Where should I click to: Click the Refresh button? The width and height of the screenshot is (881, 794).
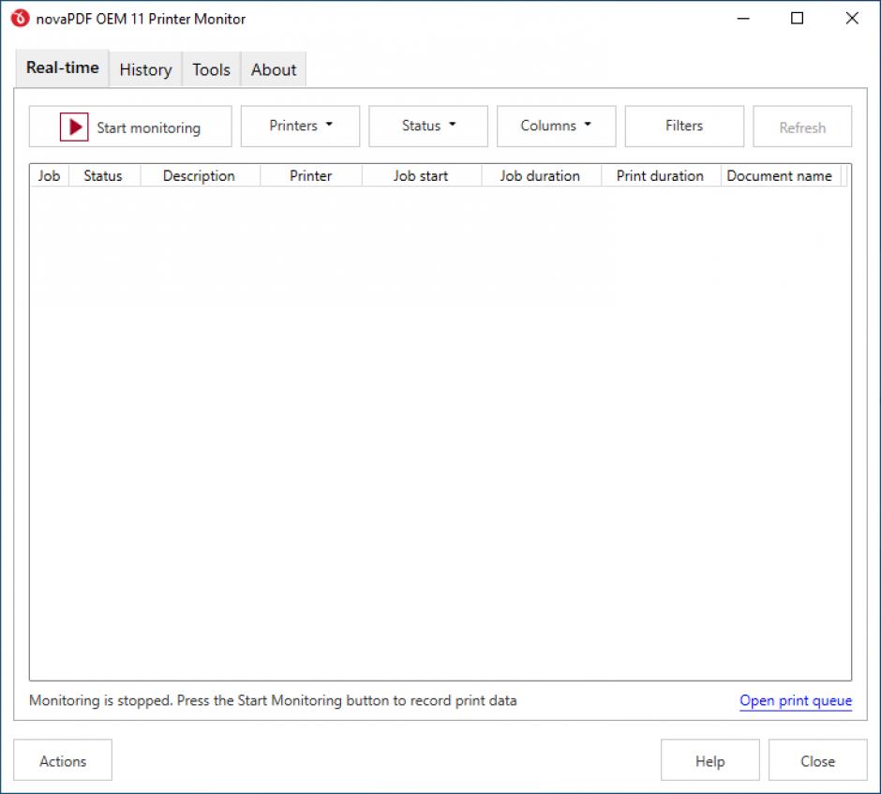[x=802, y=126]
